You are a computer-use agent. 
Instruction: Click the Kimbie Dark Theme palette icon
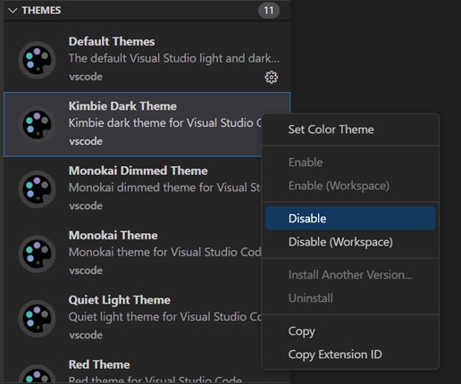click(x=37, y=125)
